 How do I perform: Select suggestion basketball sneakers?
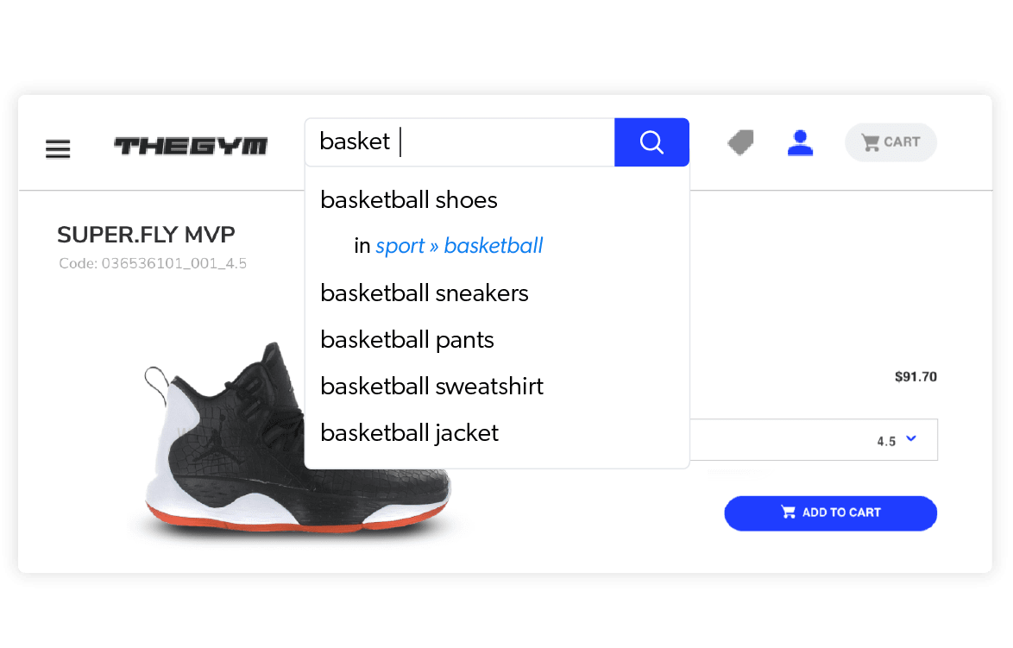click(425, 293)
